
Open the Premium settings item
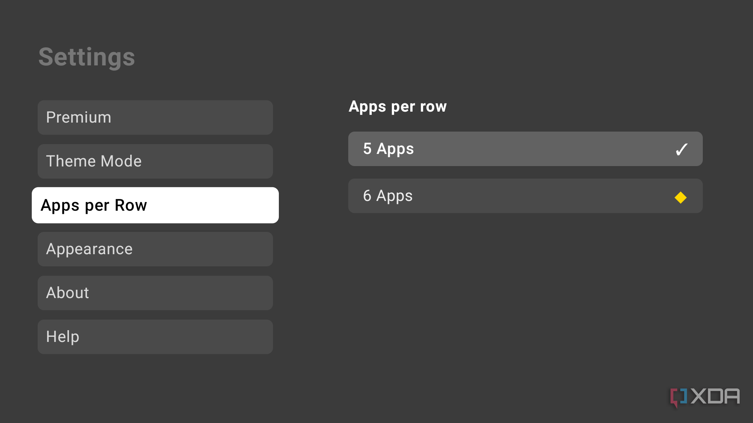(x=155, y=117)
